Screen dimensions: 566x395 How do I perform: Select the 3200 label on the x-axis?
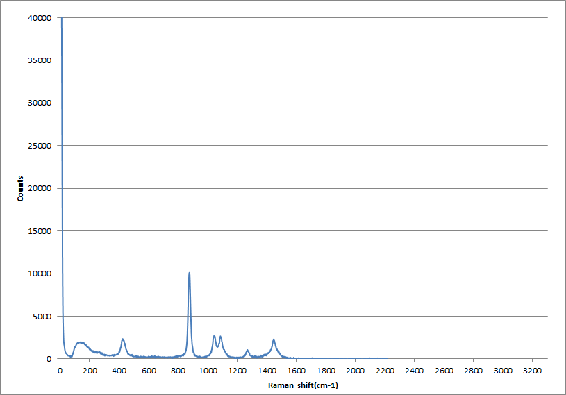[532, 370]
